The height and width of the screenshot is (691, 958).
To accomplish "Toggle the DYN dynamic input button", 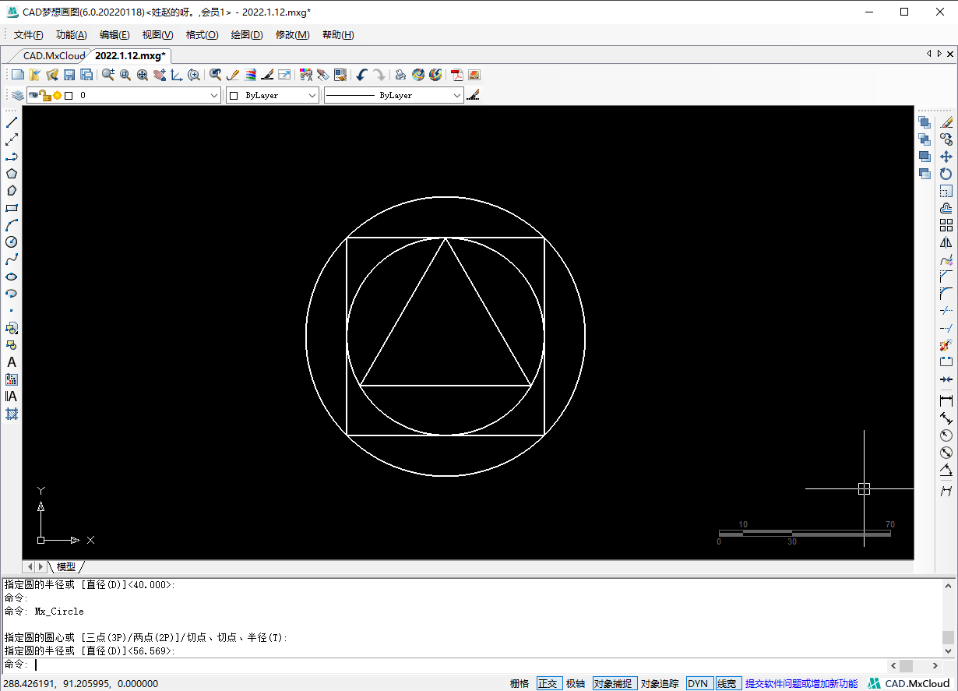I will coord(698,683).
